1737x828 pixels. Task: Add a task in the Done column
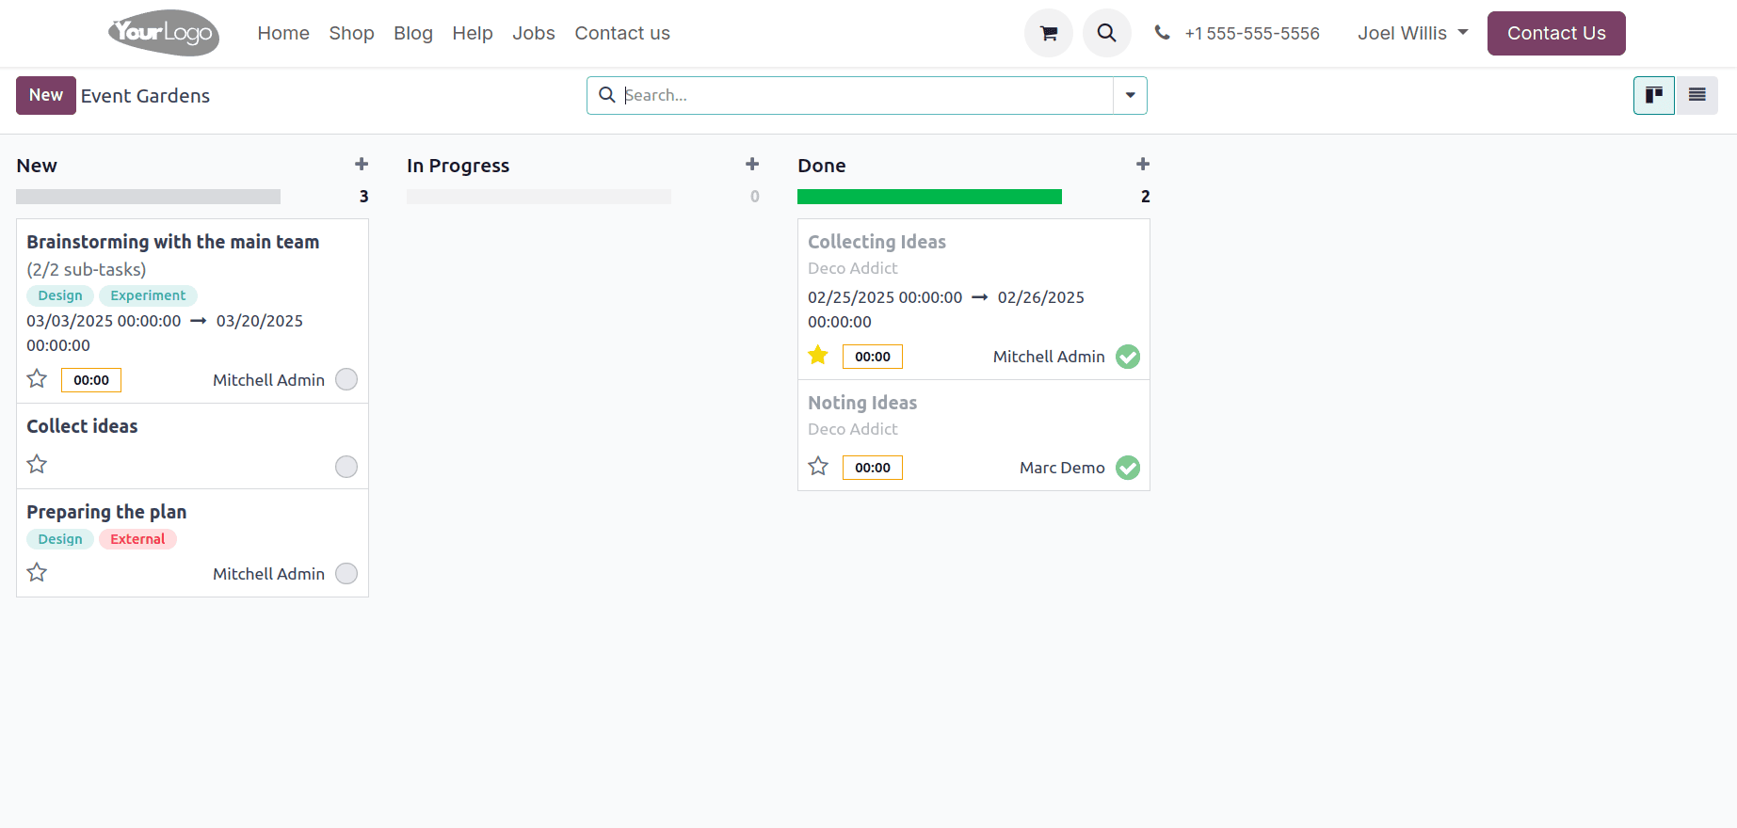1143,165
